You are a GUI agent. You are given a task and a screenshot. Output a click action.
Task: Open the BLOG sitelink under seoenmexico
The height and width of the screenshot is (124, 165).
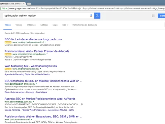click(x=71, y=110)
